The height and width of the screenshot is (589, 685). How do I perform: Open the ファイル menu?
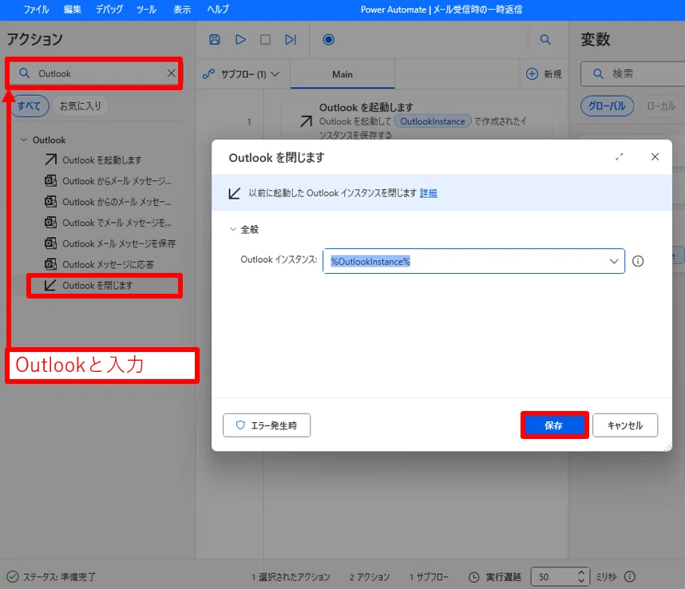(x=36, y=9)
